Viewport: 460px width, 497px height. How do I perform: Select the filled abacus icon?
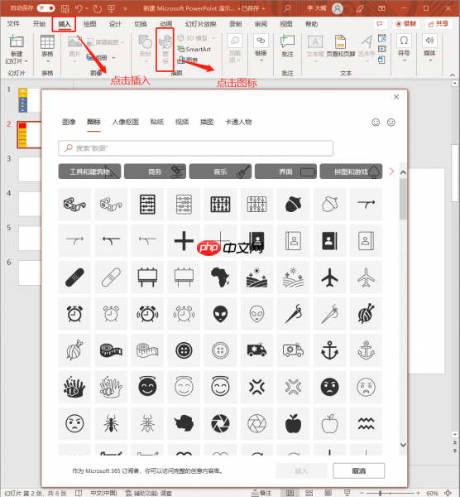pyautogui.click(x=147, y=204)
